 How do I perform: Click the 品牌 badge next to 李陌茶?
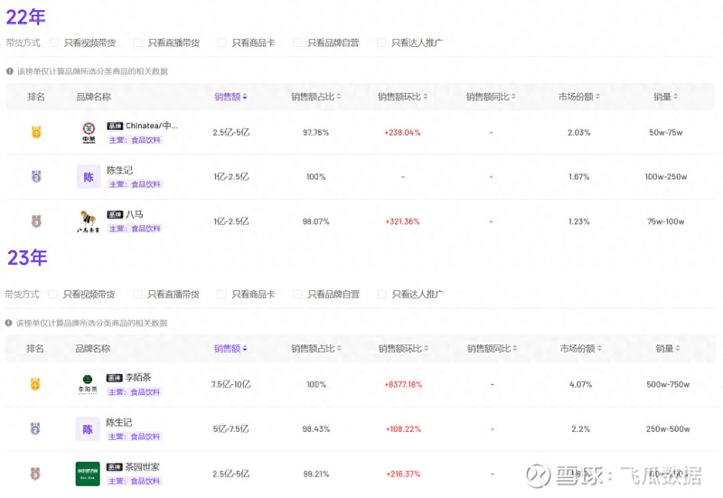point(115,378)
